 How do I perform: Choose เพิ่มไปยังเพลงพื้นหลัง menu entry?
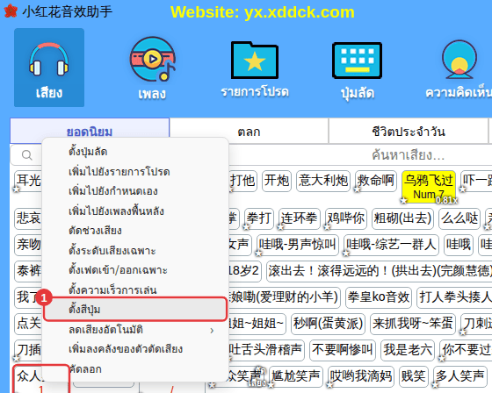tap(135, 211)
